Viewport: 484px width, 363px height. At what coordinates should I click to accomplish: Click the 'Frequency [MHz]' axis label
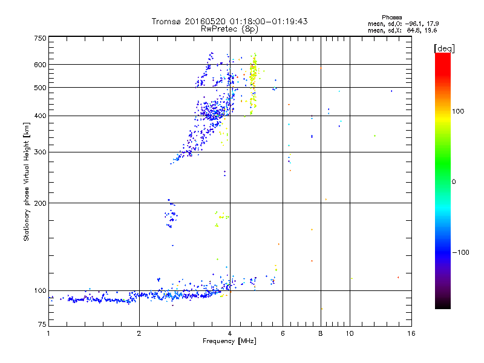tap(229, 341)
